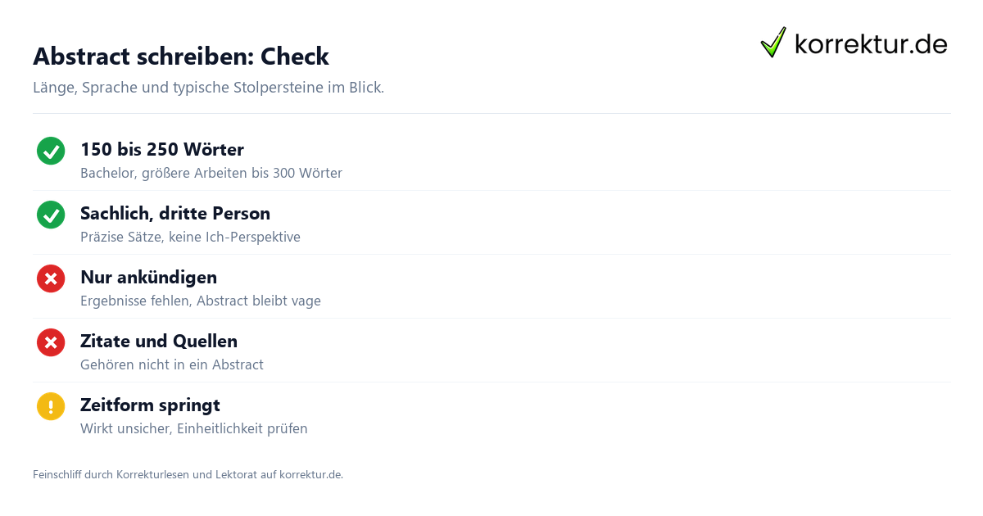Open the footer note mentioning Korrekturlesen und Lektorat
983x516 pixels.
pyautogui.click(x=188, y=474)
